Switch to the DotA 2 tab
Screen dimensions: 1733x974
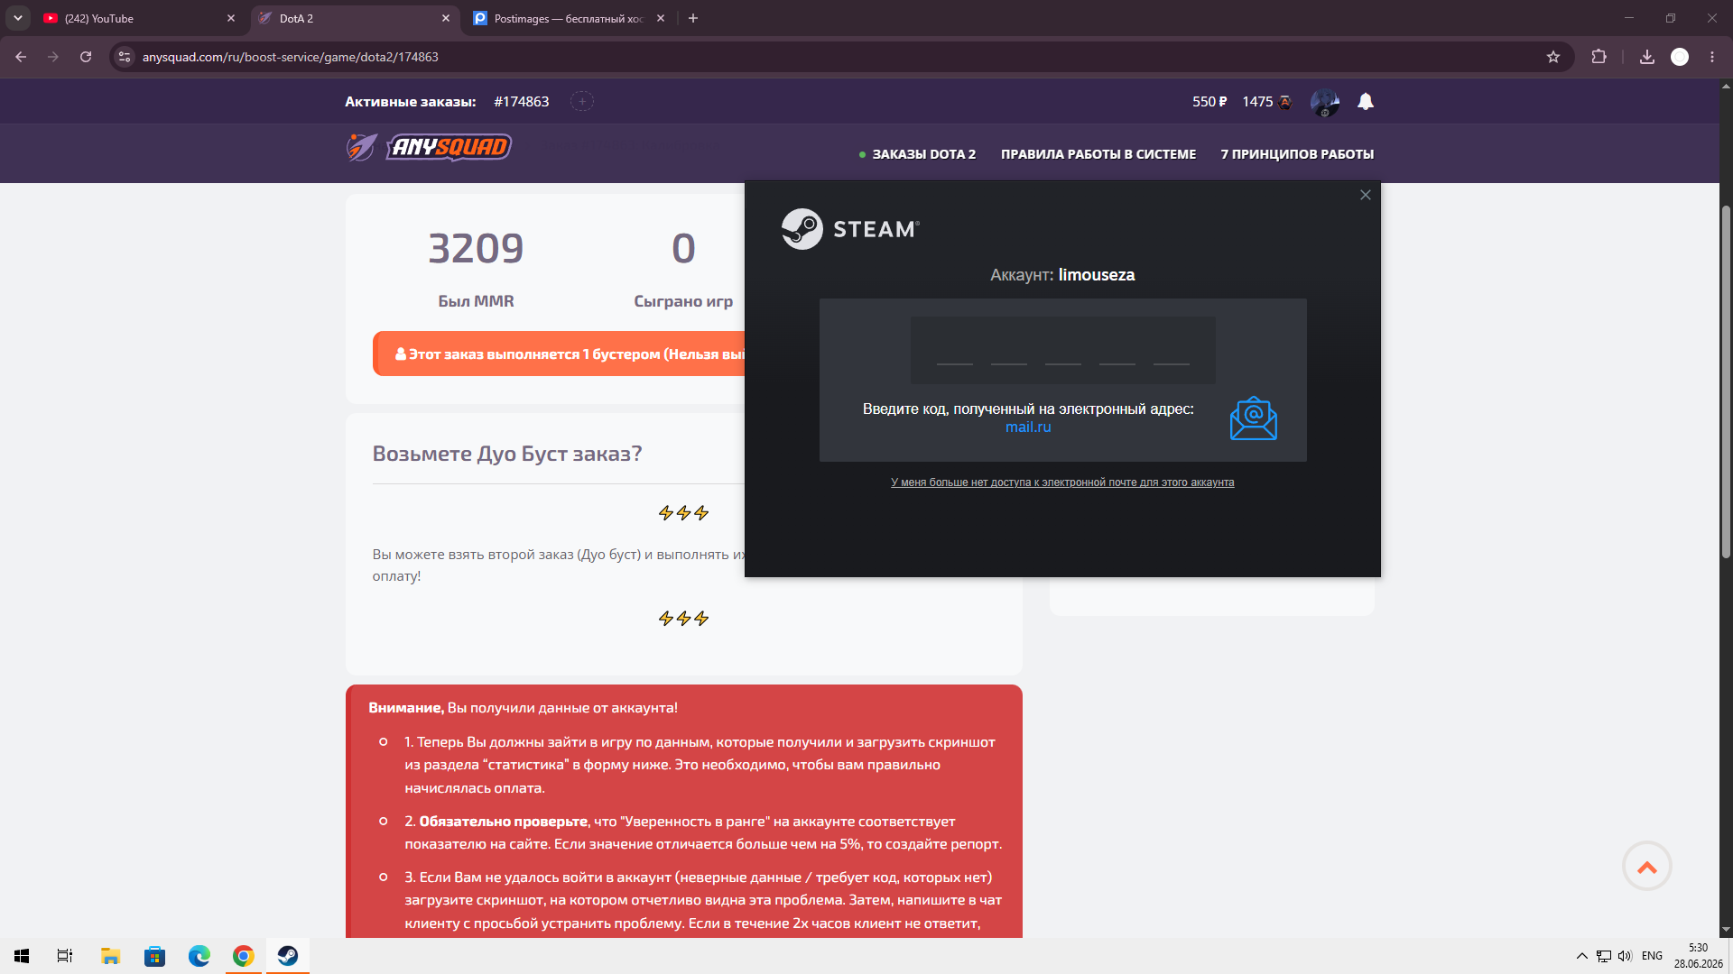point(354,18)
